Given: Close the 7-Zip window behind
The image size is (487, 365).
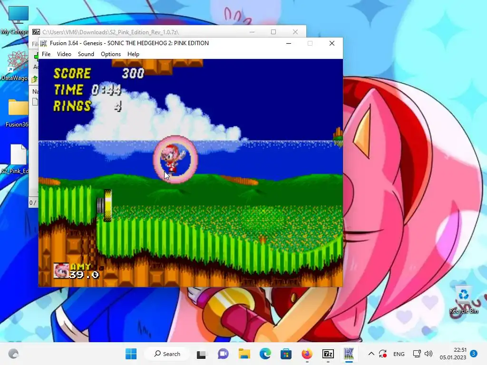Looking at the screenshot, I should (x=295, y=32).
